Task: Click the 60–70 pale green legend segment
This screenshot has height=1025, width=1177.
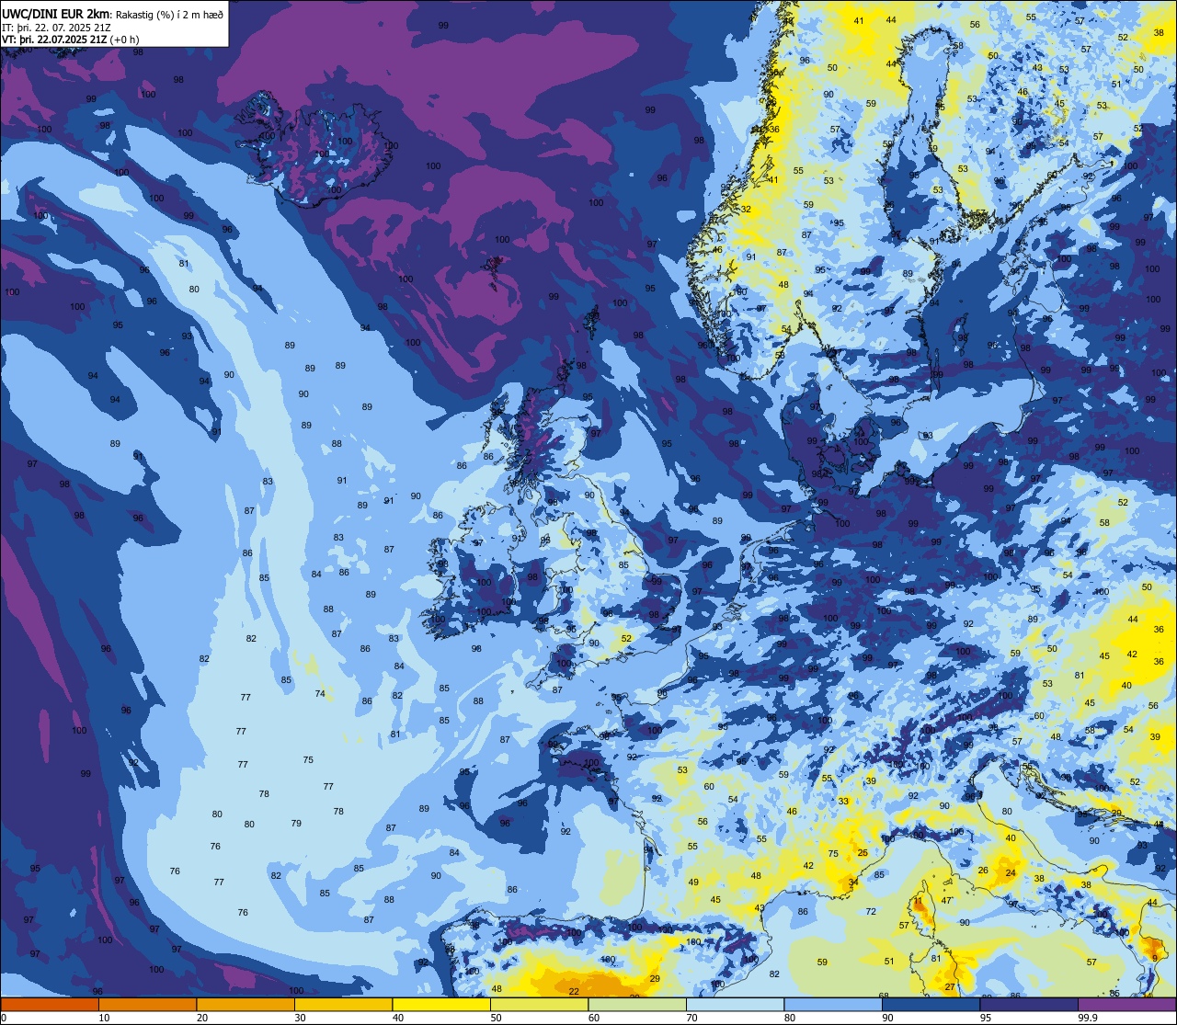Action: [x=637, y=1004]
